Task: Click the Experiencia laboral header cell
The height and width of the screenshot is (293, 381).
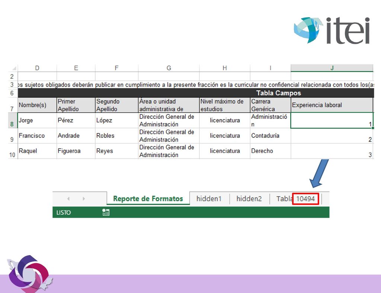Action: (332, 105)
